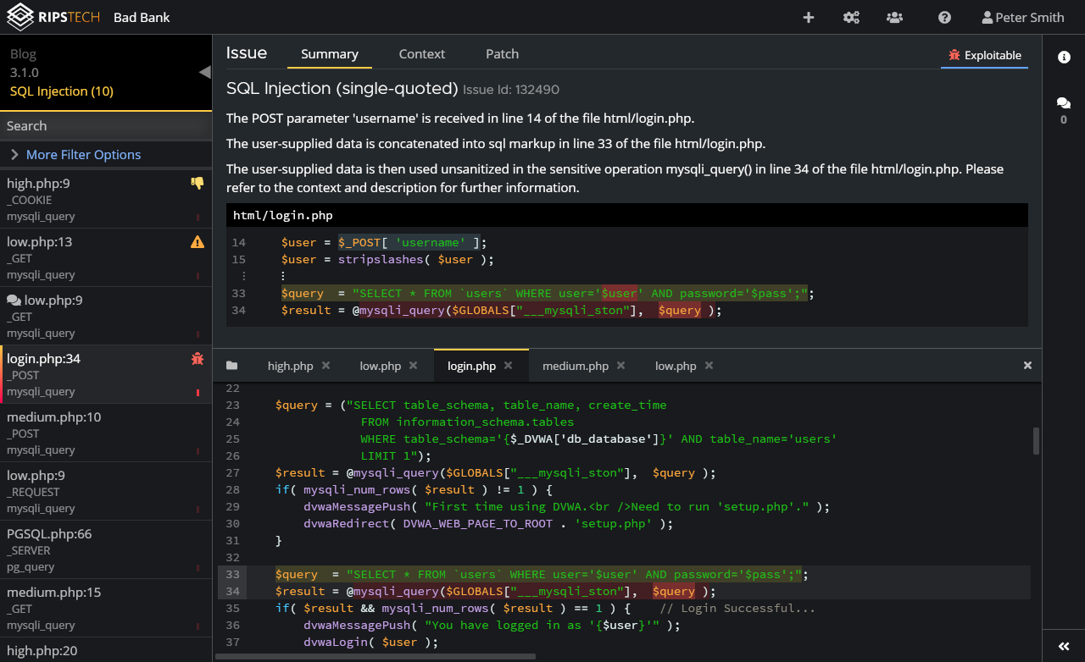Expand right panel with double chevron

(x=1064, y=647)
